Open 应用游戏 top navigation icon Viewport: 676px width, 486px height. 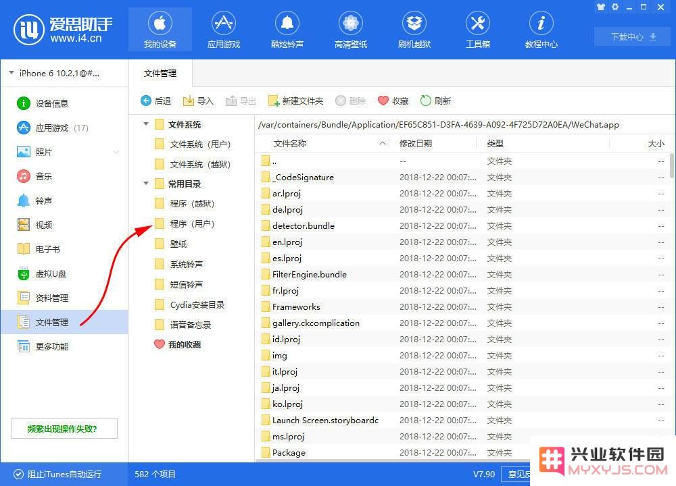[223, 30]
